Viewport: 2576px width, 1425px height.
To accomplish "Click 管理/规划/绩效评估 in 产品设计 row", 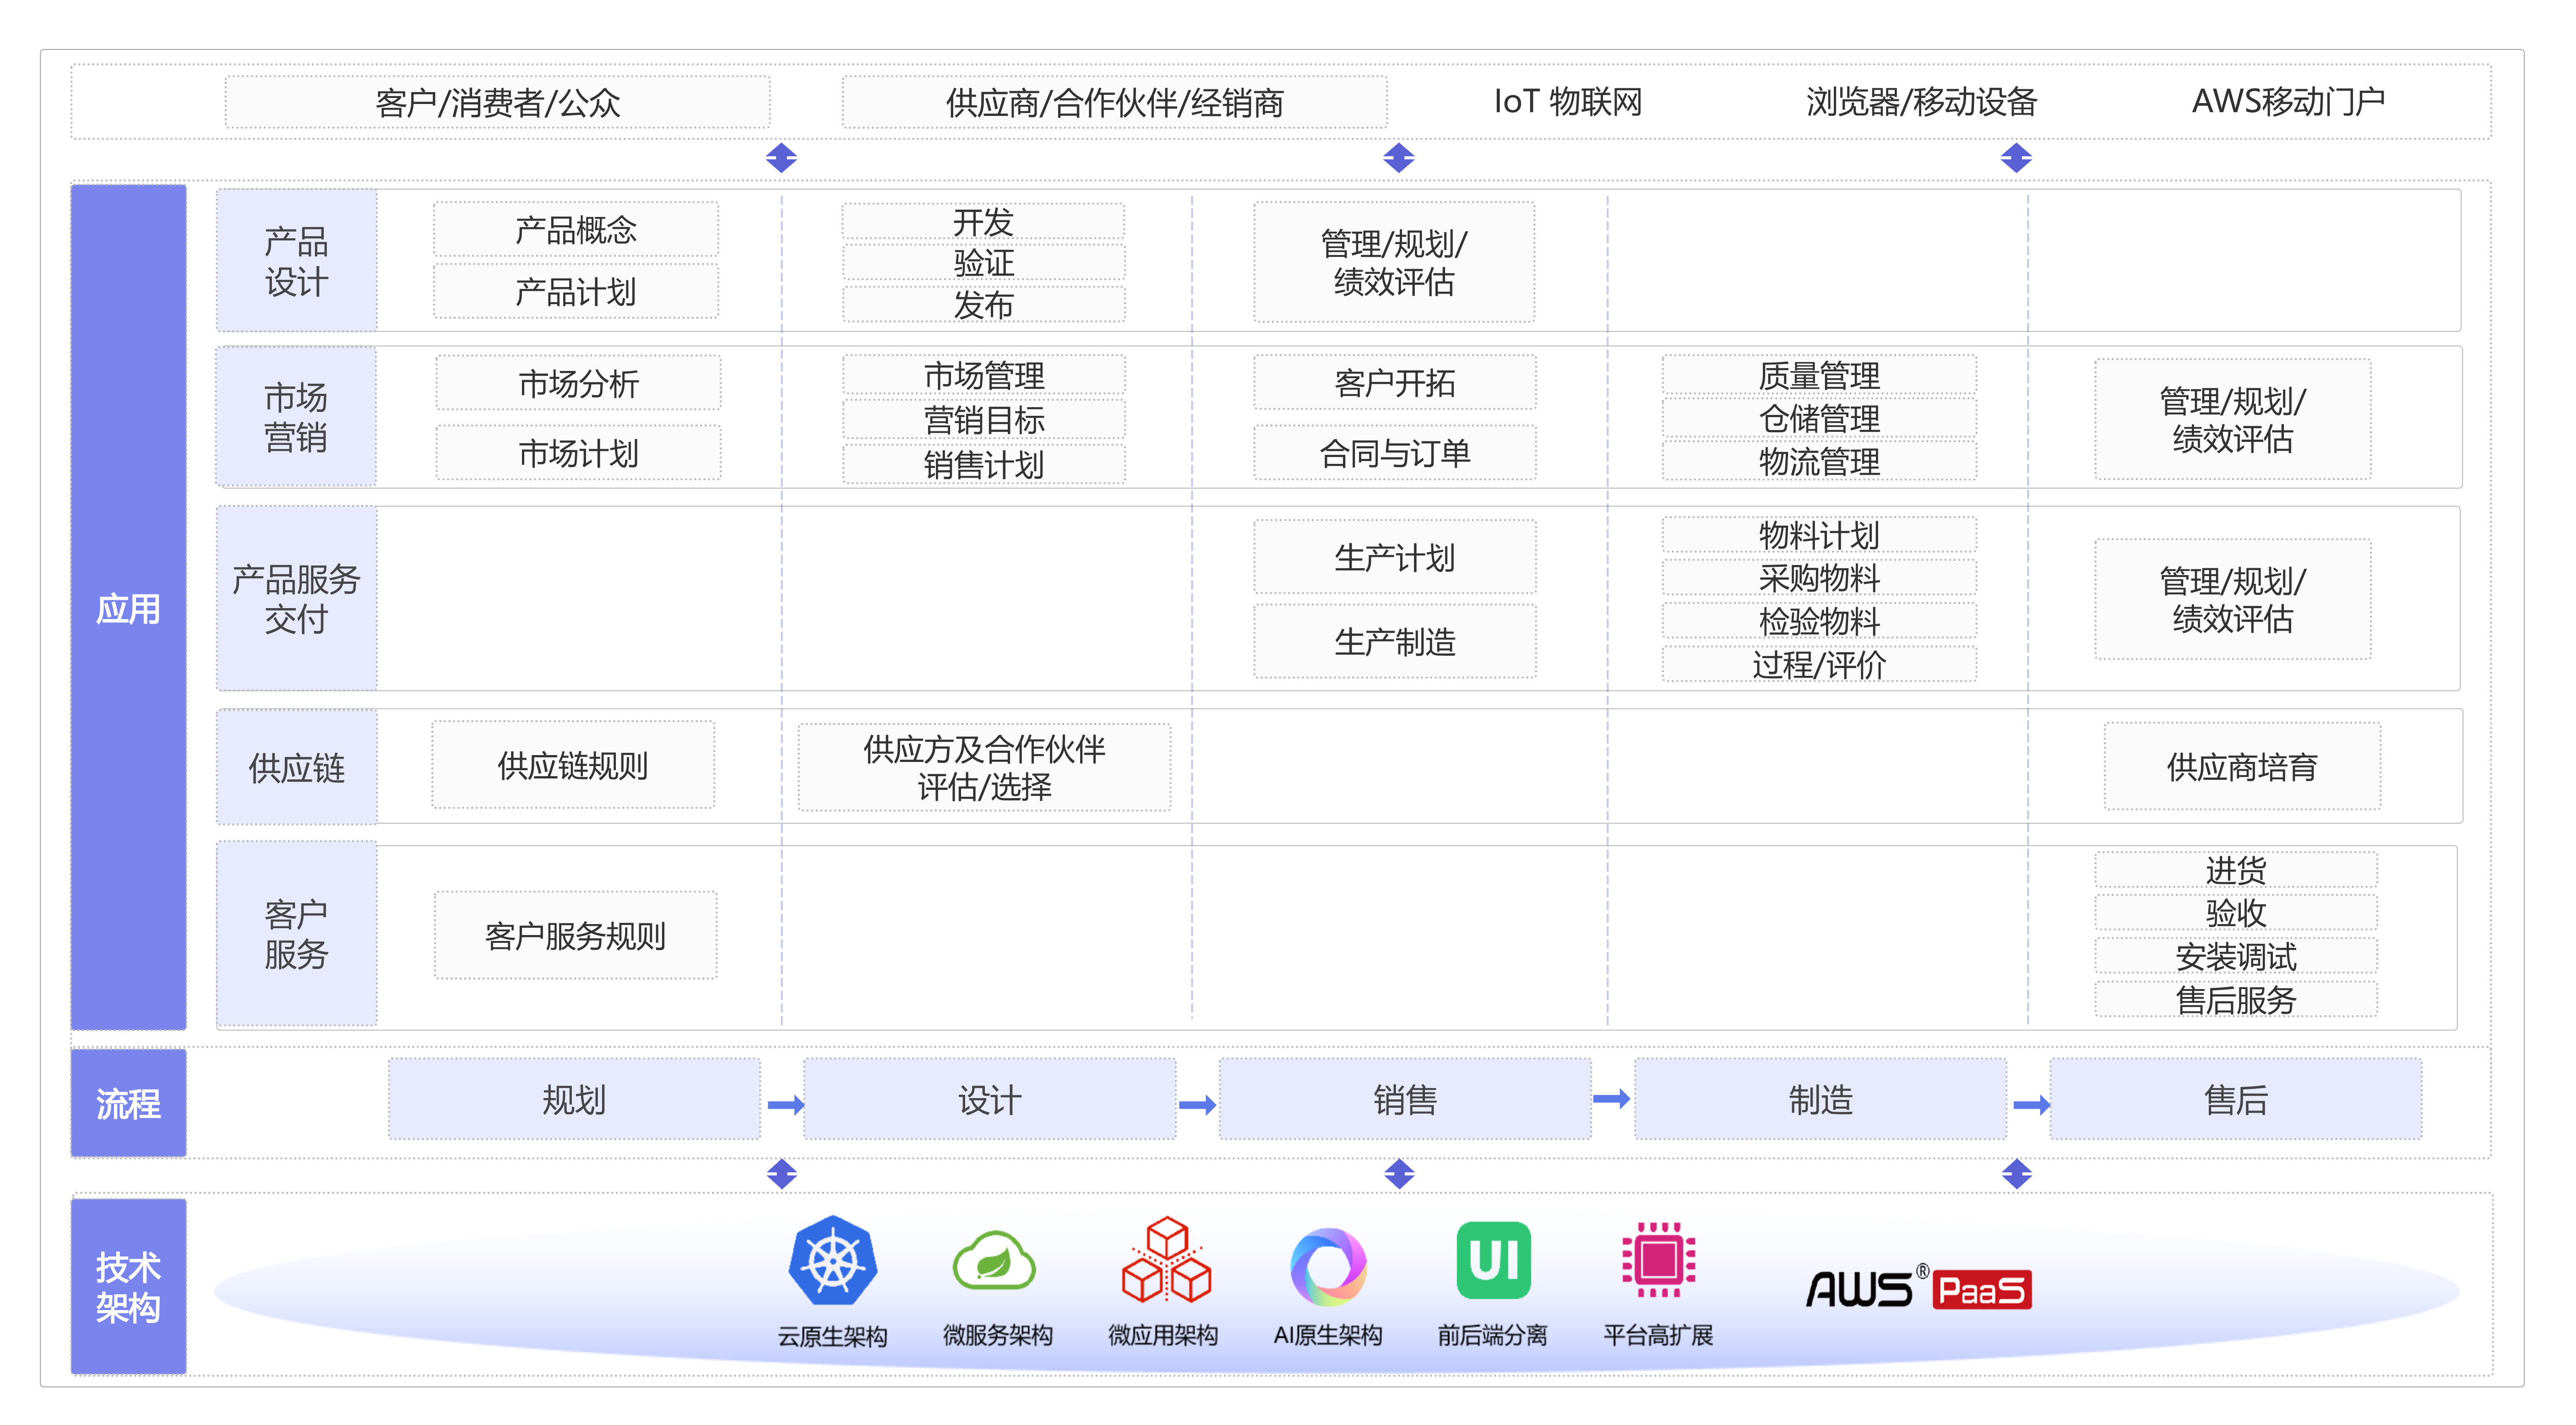I will (1394, 262).
